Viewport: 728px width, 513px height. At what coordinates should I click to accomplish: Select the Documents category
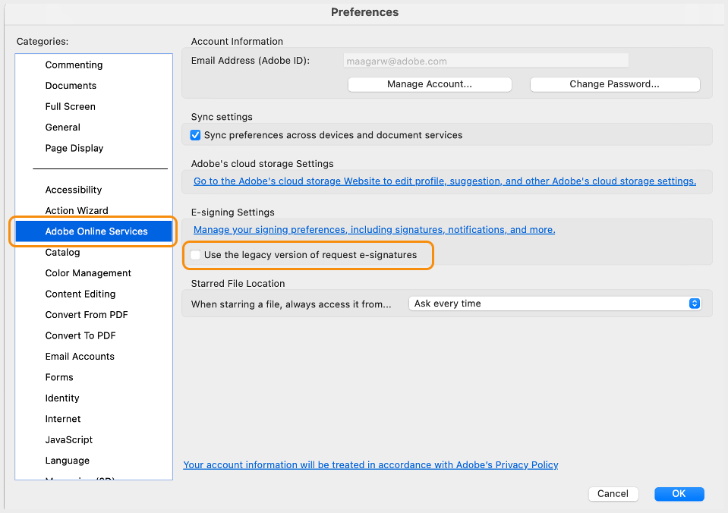71,85
